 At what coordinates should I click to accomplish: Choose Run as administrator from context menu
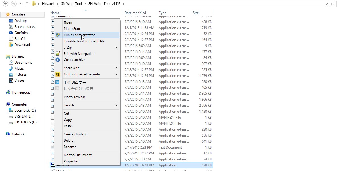point(80,35)
